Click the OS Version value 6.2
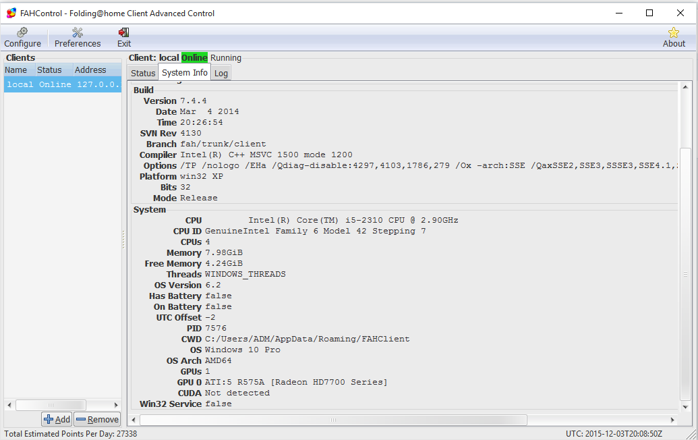 [213, 285]
